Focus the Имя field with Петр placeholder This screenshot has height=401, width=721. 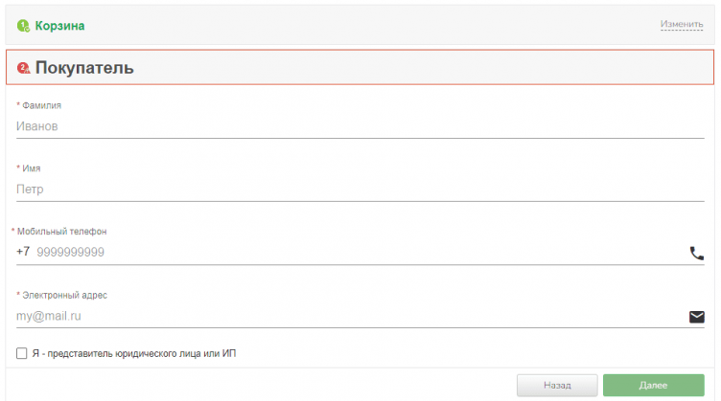point(355,189)
